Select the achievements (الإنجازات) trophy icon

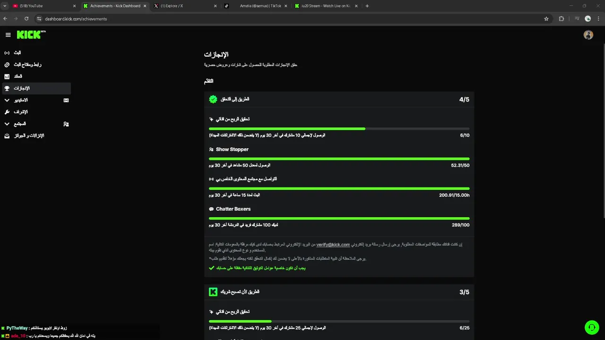[x=7, y=88]
